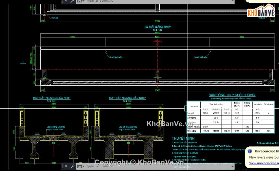
Task: Click the wrench icon on the top command line
Action: click(x=72, y=1)
